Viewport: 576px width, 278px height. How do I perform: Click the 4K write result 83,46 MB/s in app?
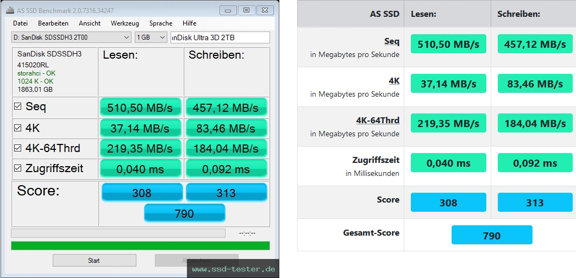pyautogui.click(x=226, y=128)
